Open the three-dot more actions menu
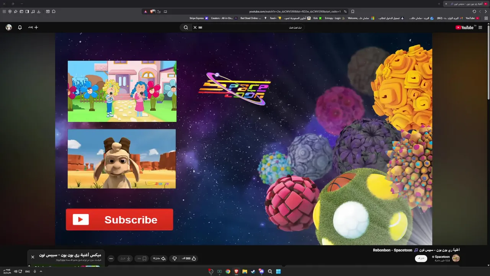Screen dimensions: 490x276 [x=111, y=258]
